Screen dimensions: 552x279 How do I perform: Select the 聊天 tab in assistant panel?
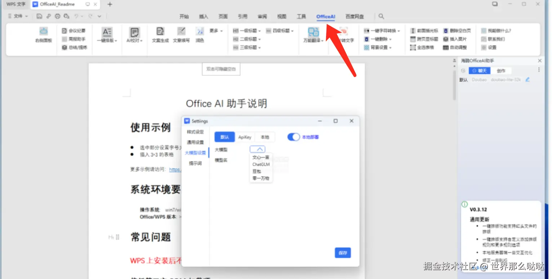(480, 71)
